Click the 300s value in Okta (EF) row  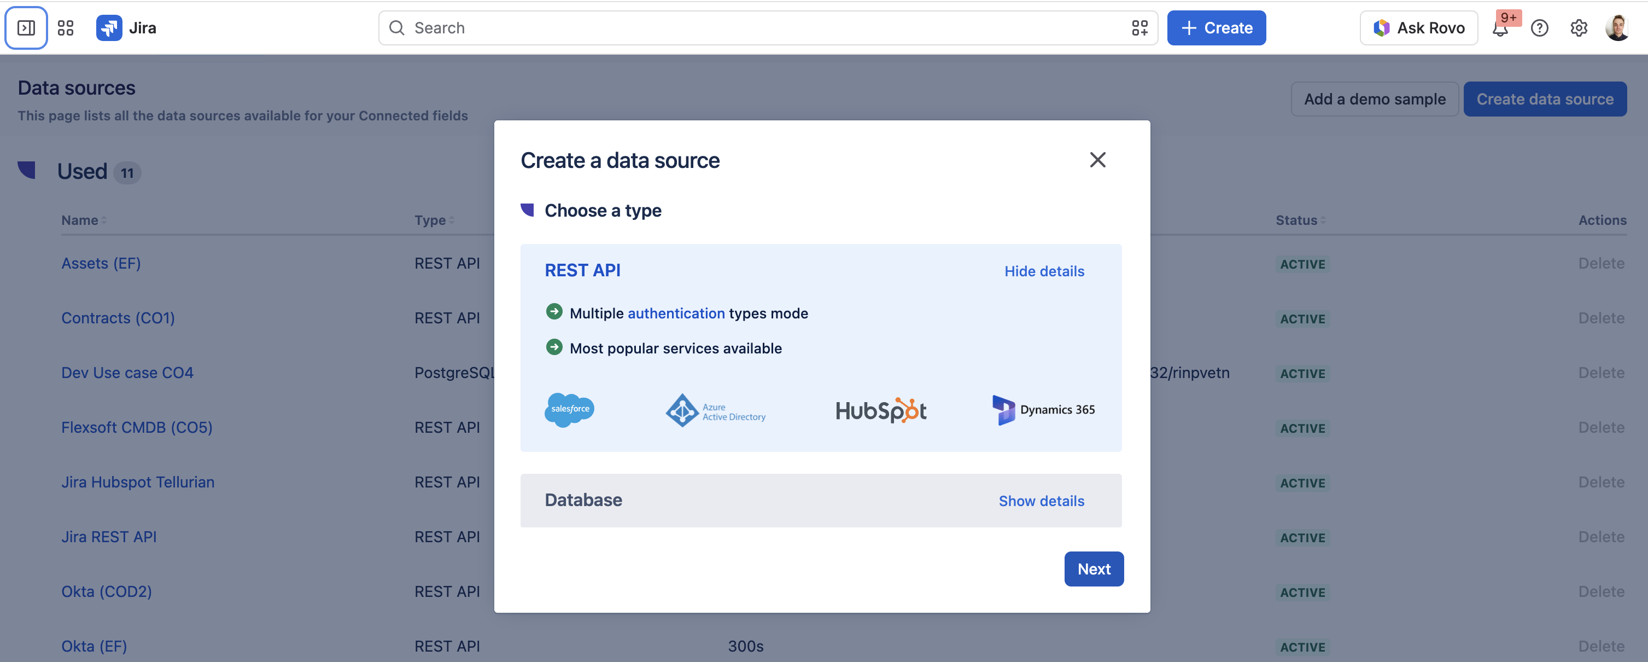745,646
